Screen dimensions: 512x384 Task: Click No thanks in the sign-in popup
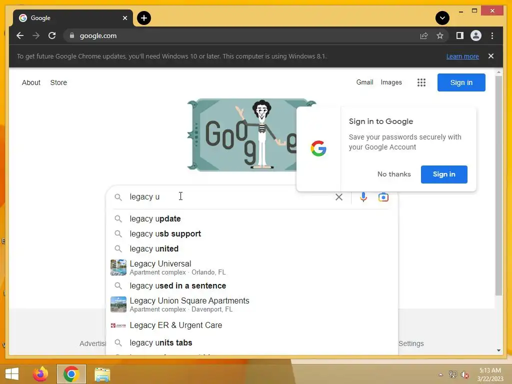(x=394, y=174)
